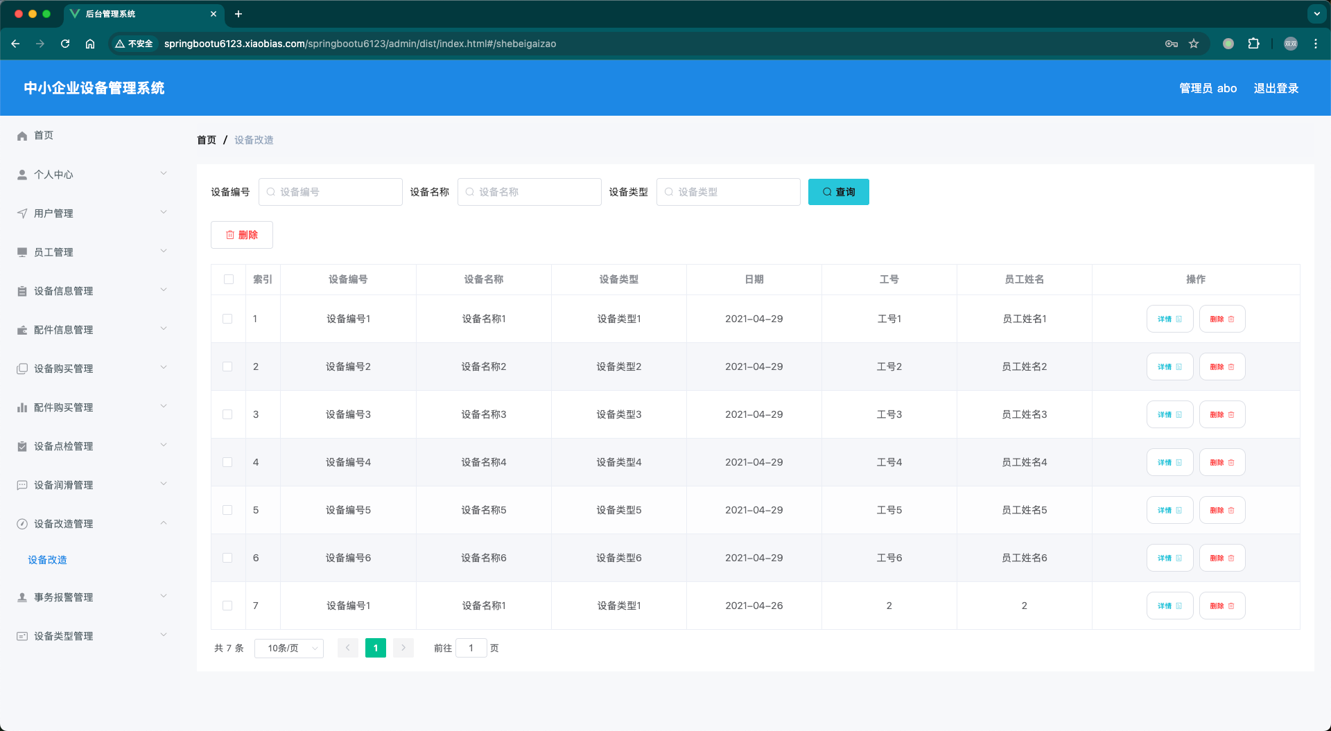Click the bar-chart icon beside 配件购买管理
Screen dimensions: 1331x731
22,407
